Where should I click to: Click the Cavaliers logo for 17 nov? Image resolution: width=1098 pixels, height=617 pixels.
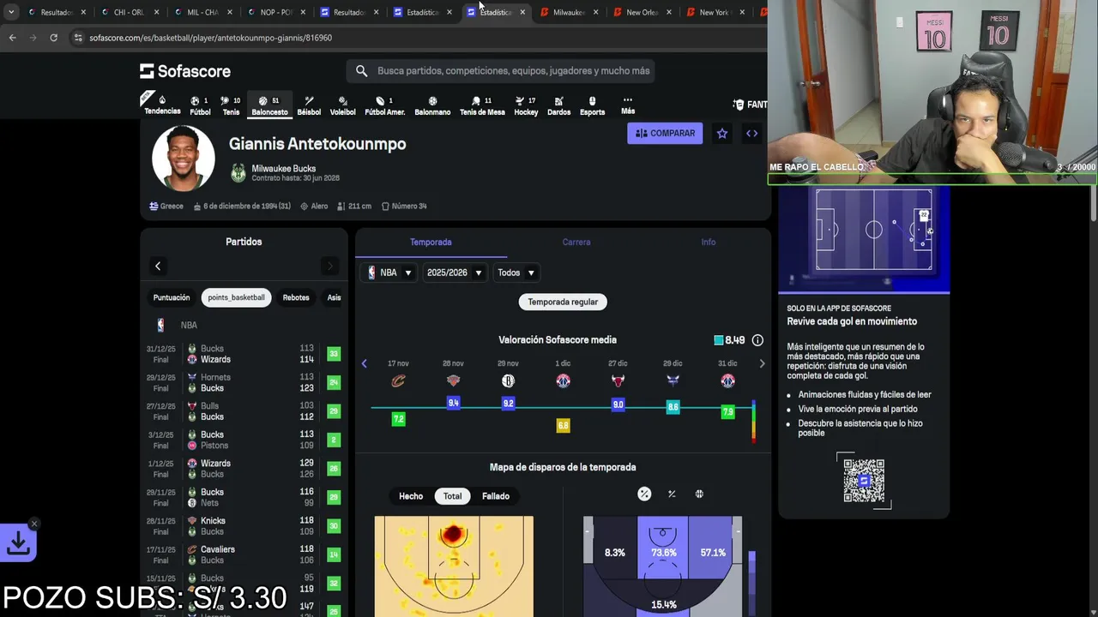pos(398,381)
